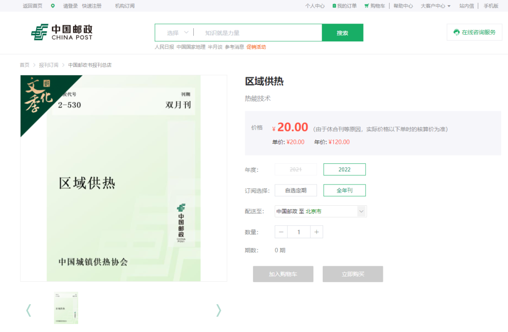Select the 2022 year option
Screen dimensions: 508x332
[x=344, y=170]
